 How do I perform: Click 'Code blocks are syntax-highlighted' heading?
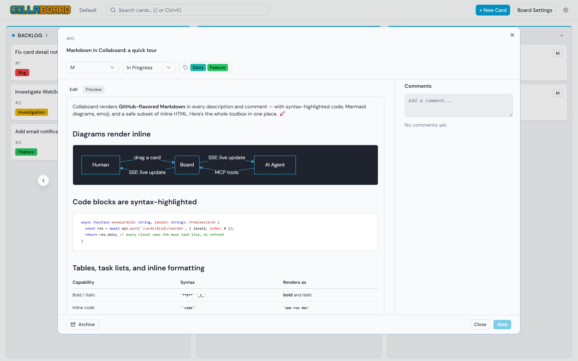pyautogui.click(x=135, y=202)
